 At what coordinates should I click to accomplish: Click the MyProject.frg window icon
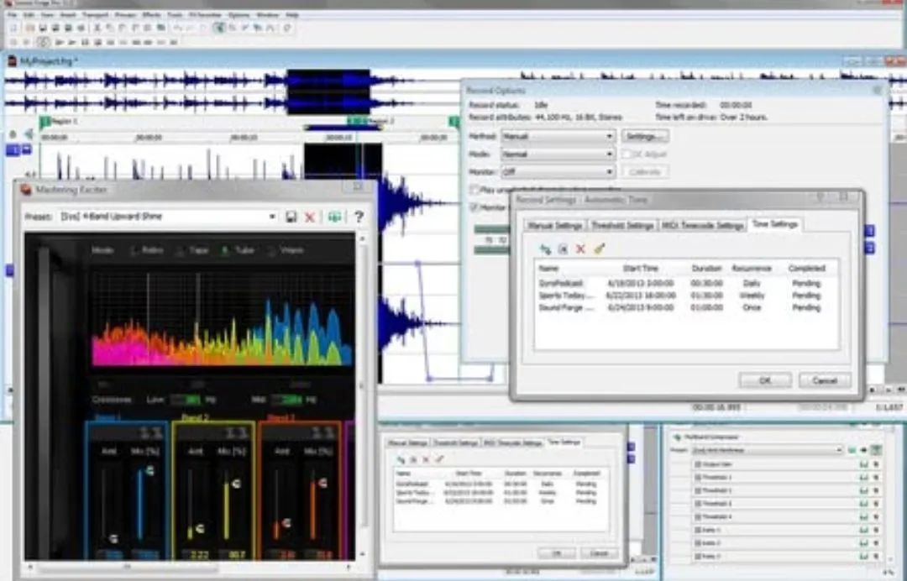click(12, 60)
